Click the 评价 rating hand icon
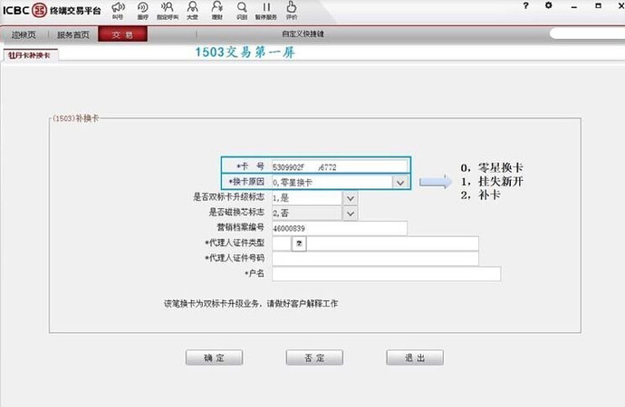 tap(292, 10)
